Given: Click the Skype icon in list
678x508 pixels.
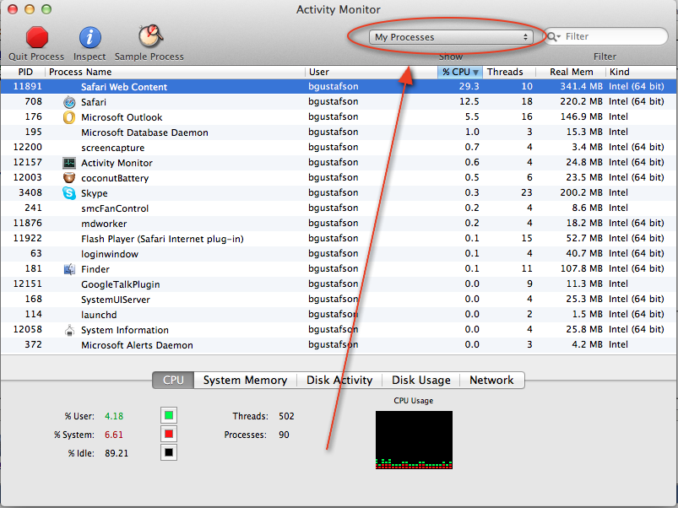Looking at the screenshot, I should (x=69, y=193).
